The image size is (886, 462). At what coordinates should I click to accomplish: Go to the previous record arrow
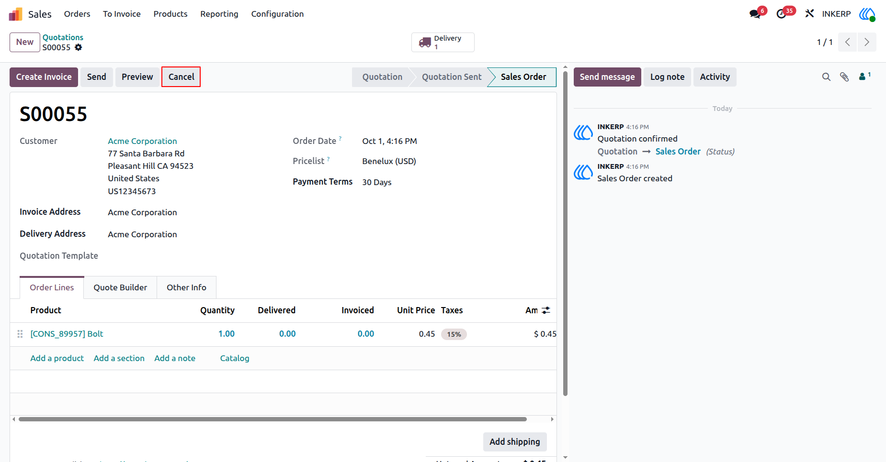(x=848, y=42)
